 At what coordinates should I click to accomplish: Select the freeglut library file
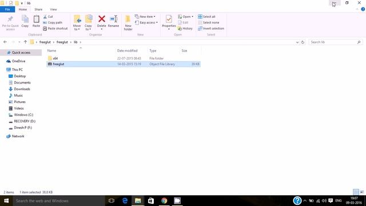pos(124,64)
